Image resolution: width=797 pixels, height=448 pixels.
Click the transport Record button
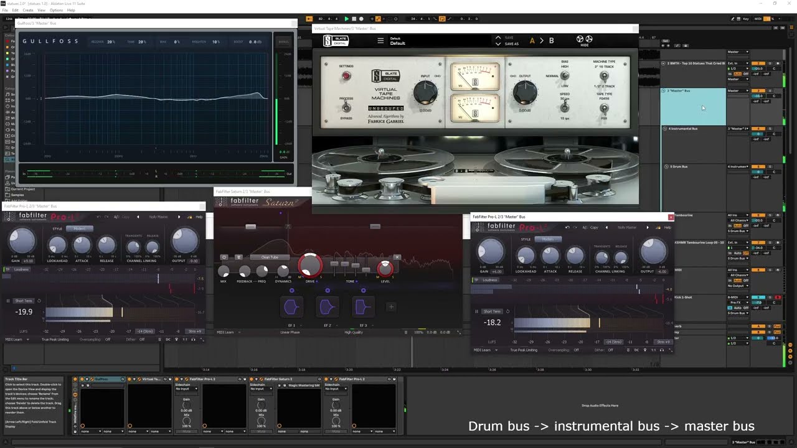point(361,19)
